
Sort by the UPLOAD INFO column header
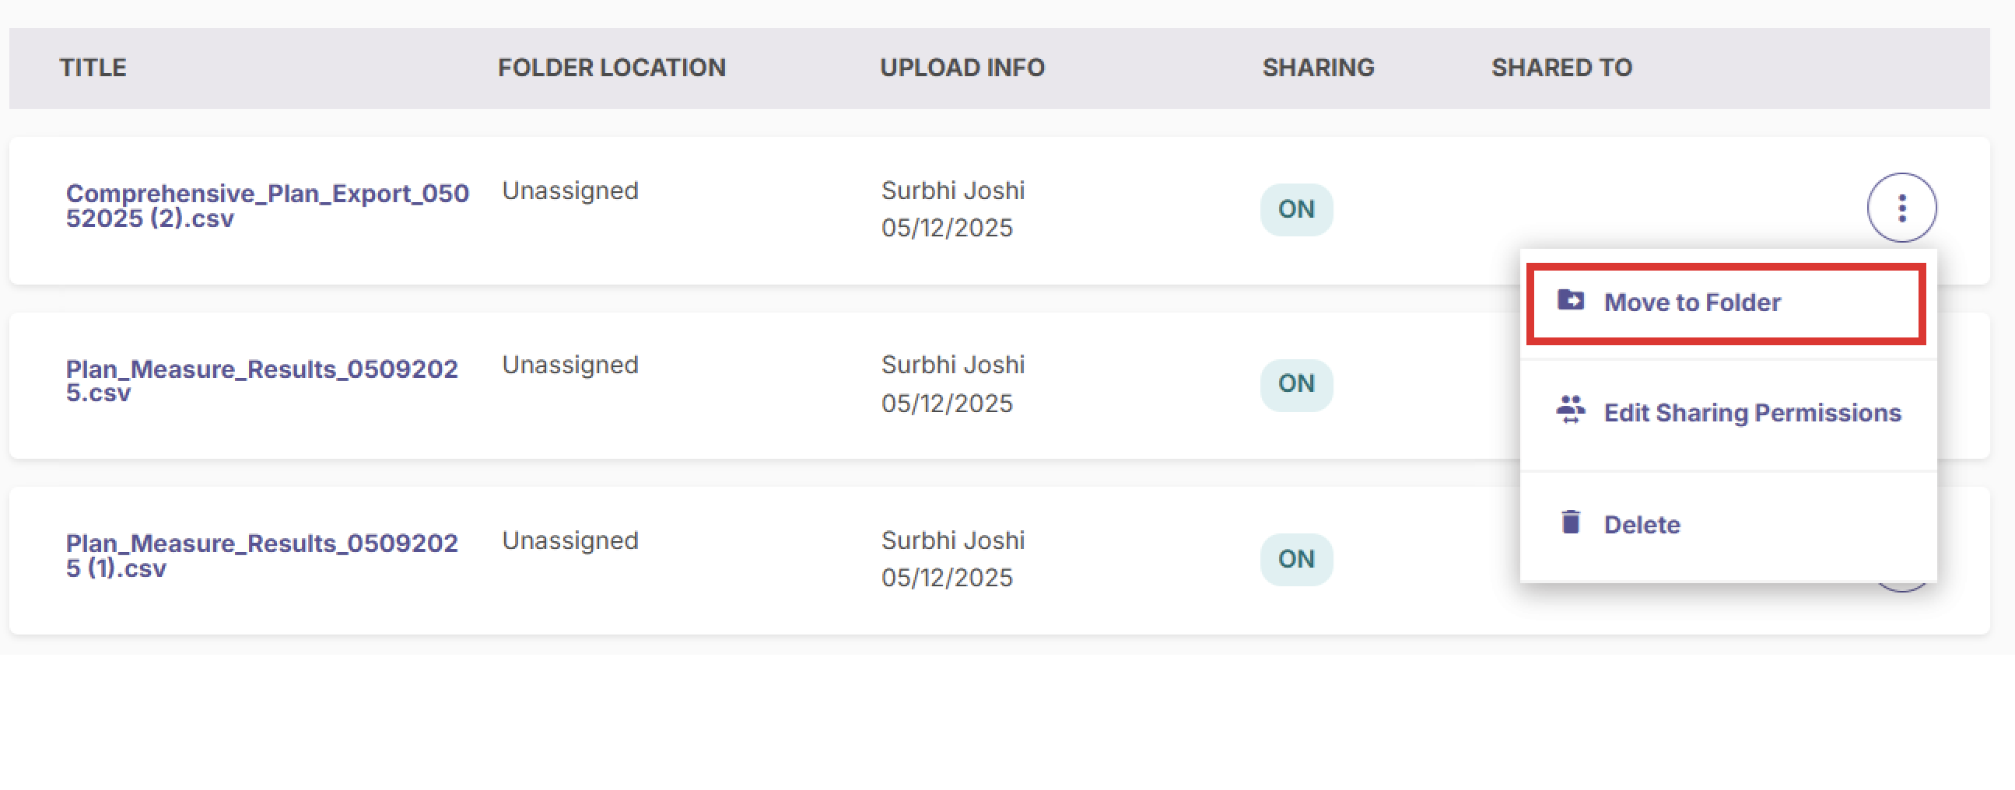(962, 67)
